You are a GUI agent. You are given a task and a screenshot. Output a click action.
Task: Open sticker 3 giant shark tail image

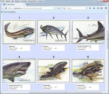click(x=88, y=32)
